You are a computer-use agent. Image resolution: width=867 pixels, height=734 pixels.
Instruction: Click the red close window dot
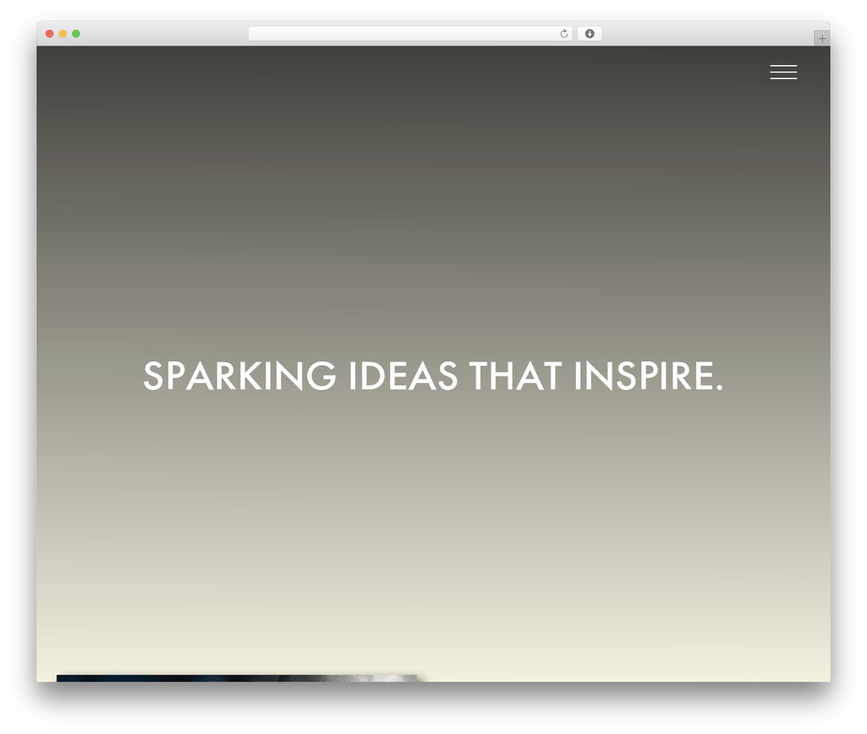[49, 34]
